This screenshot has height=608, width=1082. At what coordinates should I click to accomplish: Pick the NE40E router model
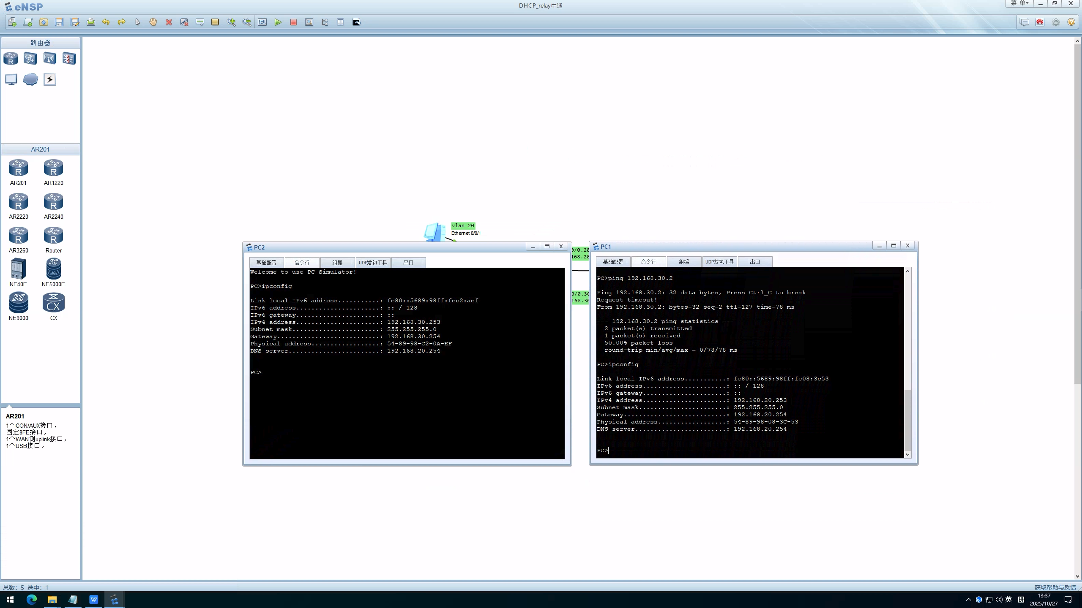pyautogui.click(x=18, y=269)
